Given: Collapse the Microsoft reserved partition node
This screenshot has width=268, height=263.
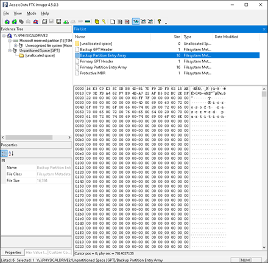Looking at the screenshot, I should click(10, 41).
